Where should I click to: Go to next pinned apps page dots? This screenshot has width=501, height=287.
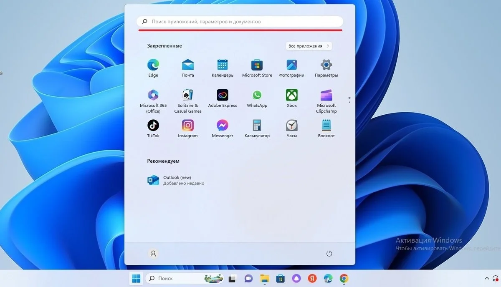tap(349, 100)
